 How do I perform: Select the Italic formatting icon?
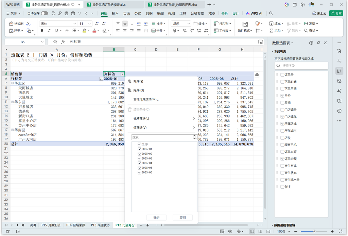pos(49,31)
